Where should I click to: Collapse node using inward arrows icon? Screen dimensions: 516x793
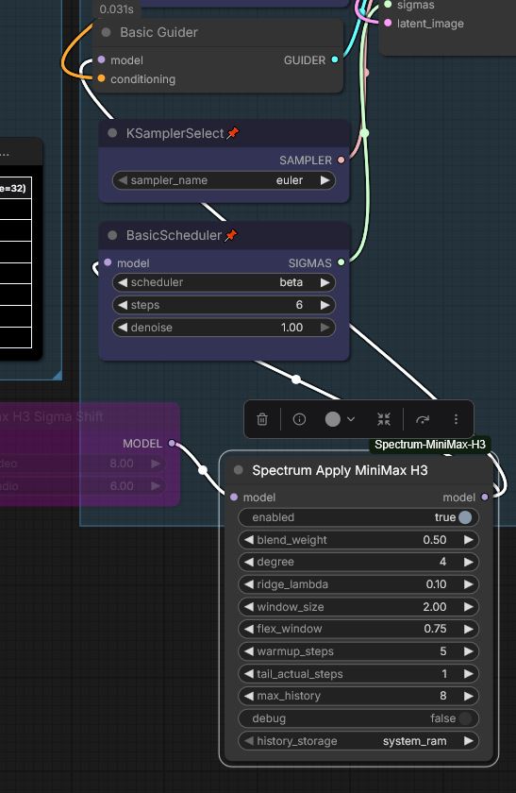point(384,419)
